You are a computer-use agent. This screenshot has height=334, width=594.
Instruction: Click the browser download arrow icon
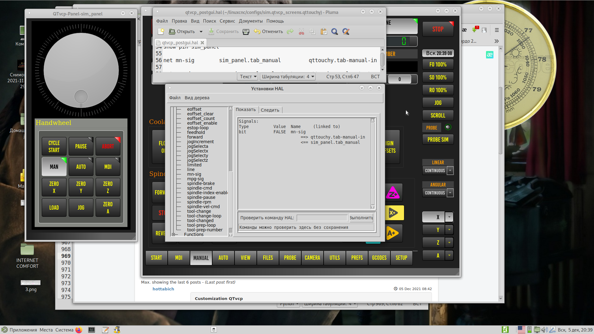pos(475,30)
